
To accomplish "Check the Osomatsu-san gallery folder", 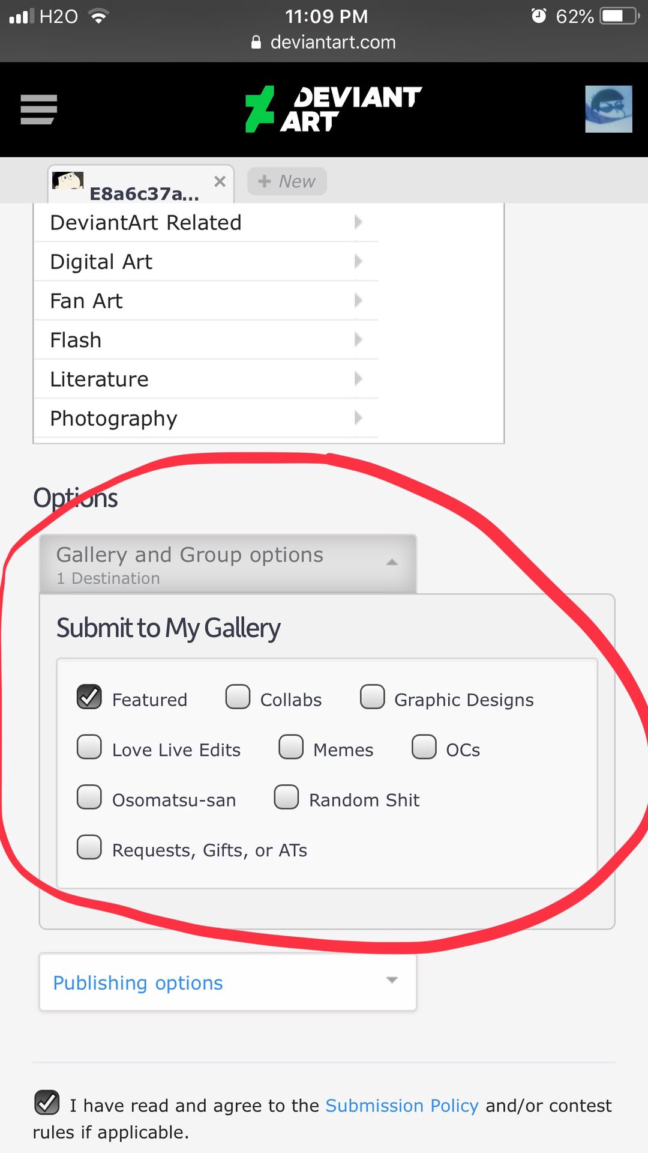I will [89, 797].
